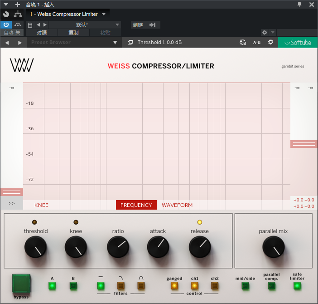Image resolution: width=318 pixels, height=304 pixels.
Task: Select ch2 control button
Action: (215, 286)
